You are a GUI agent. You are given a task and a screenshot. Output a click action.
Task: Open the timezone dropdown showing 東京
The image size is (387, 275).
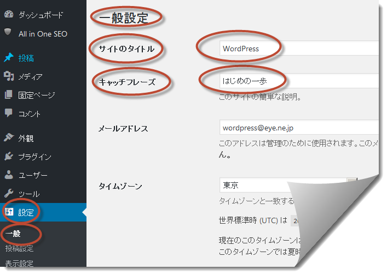[x=288, y=185]
